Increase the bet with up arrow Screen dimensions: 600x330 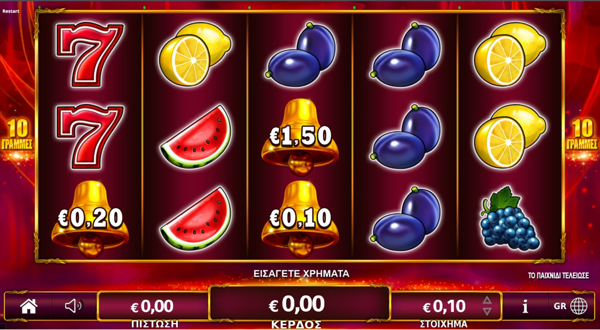(487, 300)
